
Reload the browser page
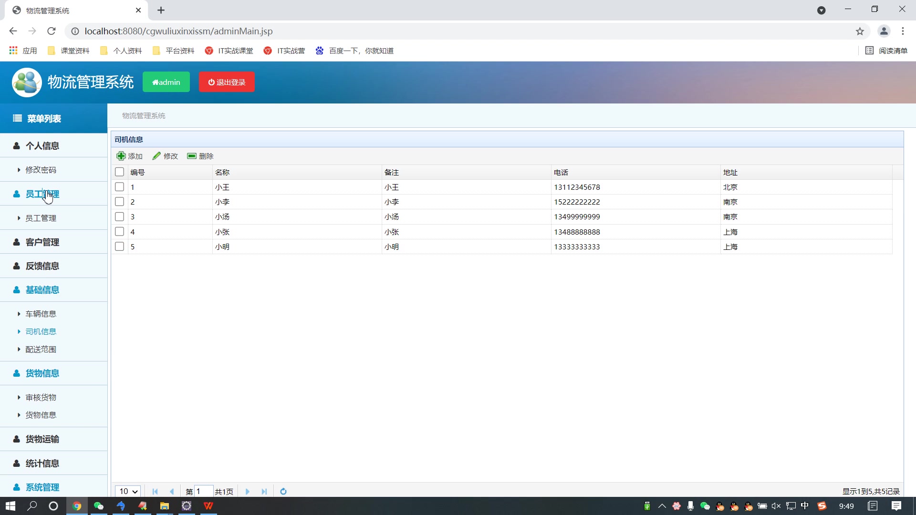[52, 31]
